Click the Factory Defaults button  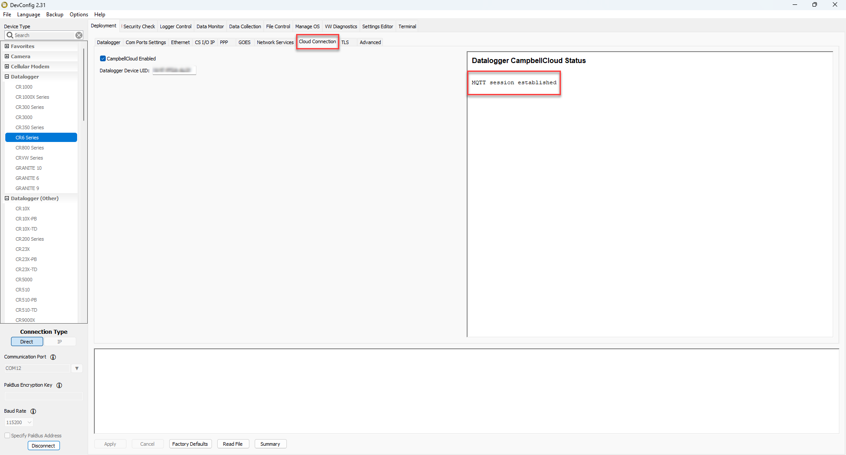click(x=190, y=444)
